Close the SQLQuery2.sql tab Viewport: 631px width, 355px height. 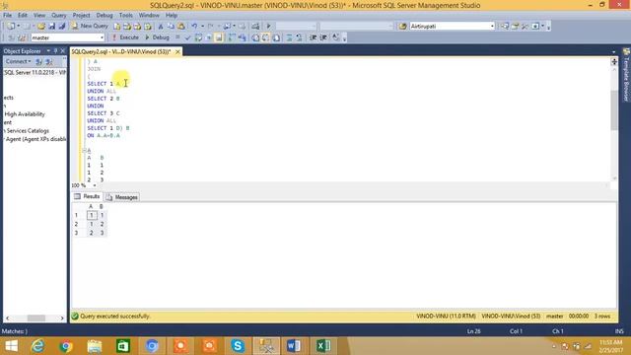pyautogui.click(x=177, y=52)
